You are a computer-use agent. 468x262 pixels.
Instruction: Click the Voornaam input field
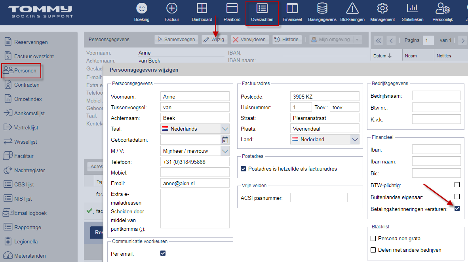click(195, 97)
